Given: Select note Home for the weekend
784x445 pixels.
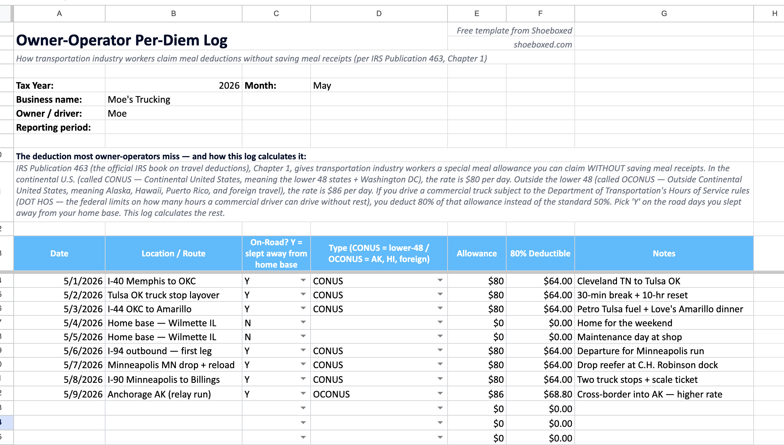Looking at the screenshot, I should click(664, 323).
